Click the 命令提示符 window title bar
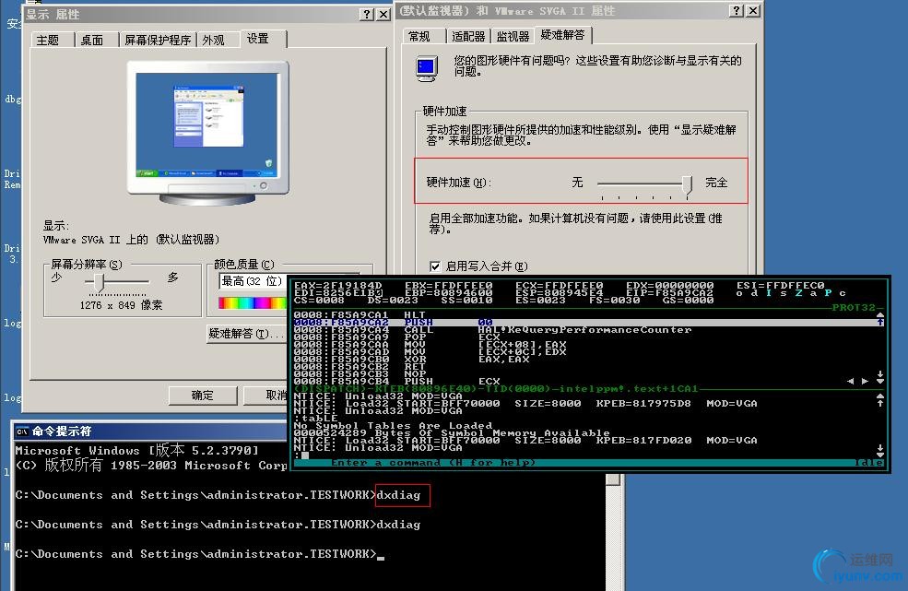Viewport: 908px width, 591px height. 150,431
